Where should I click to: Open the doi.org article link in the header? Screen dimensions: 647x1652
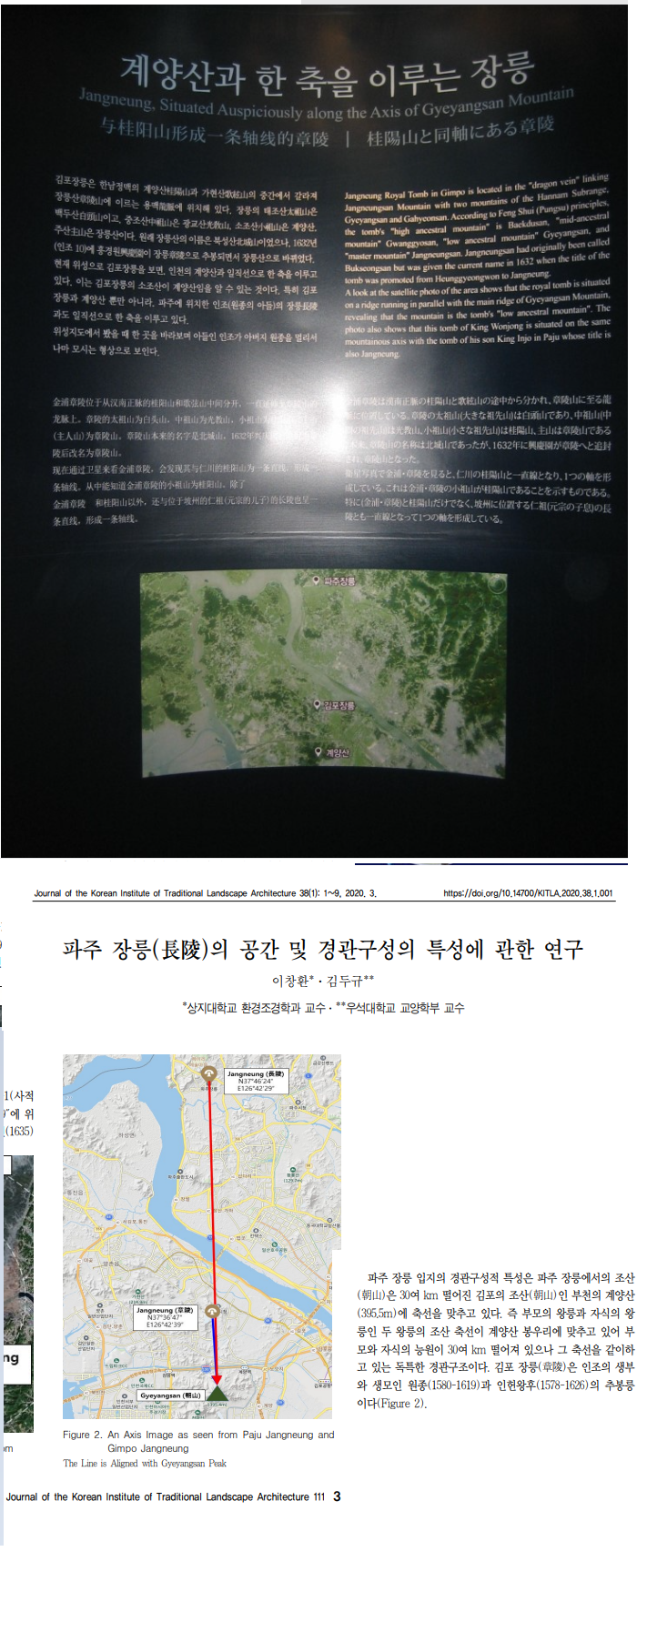(x=528, y=893)
